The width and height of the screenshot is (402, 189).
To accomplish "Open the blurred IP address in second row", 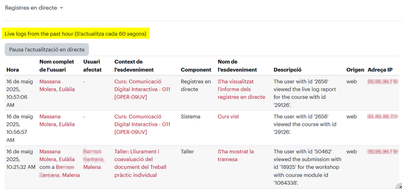I will click(x=382, y=117).
